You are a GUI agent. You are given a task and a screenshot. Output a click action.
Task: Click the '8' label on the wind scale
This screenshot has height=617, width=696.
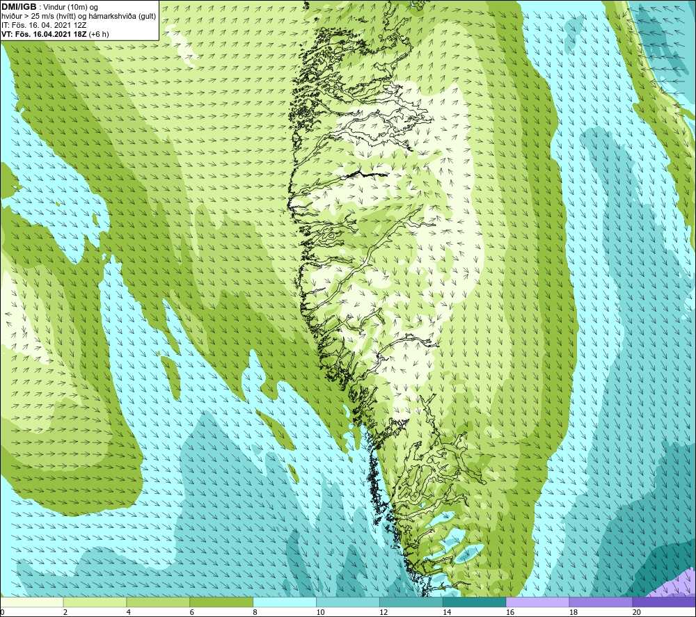click(x=255, y=612)
